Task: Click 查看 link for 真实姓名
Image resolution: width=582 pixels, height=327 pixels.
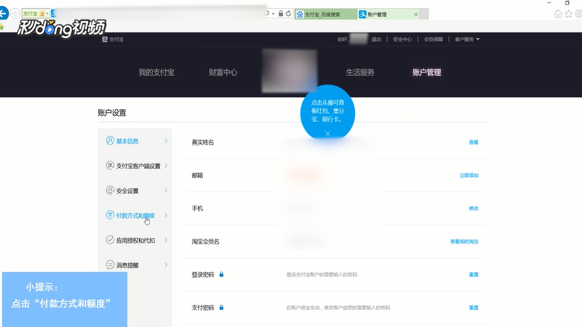Action: tap(473, 142)
